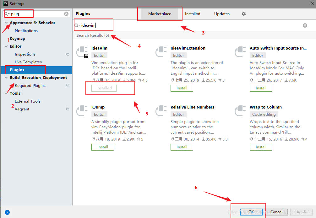316x218 pixels.
Task: Click the Editor tag under IdeaVim
Action: [99, 55]
